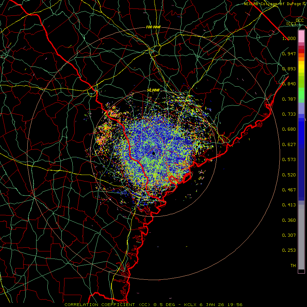
Task: Select the 0.787 legend value
Action: point(289,99)
